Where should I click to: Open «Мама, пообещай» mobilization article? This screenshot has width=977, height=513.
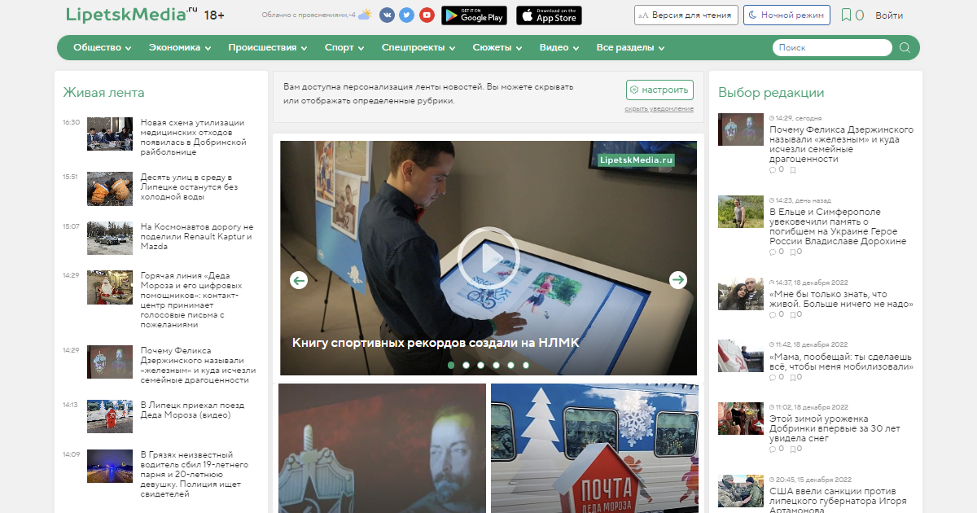click(x=841, y=362)
